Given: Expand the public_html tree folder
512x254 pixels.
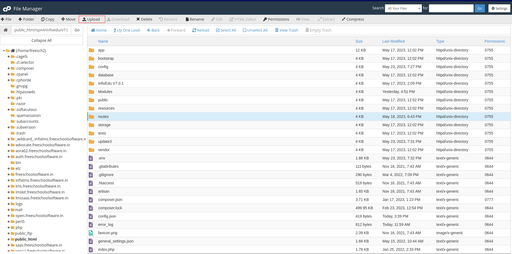Looking at the screenshot, I should point(9,239).
